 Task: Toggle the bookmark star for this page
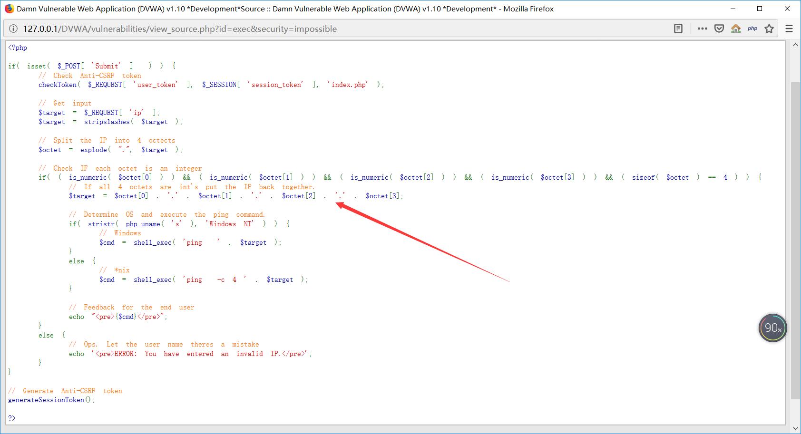(x=769, y=28)
